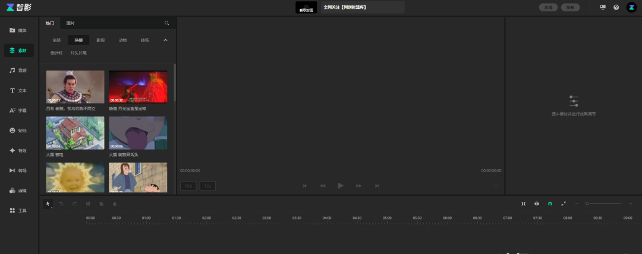Click the materials list vertical scrollbar
Viewport: 642px width, 254px height.
[175, 82]
